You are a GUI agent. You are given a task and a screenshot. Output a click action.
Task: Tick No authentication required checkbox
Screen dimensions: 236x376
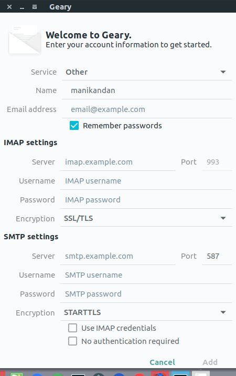73,341
